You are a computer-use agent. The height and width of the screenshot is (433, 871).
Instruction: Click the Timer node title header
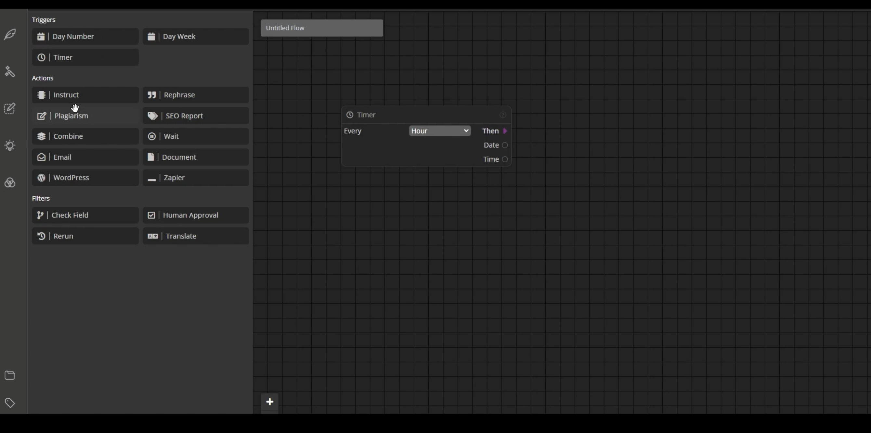point(426,115)
